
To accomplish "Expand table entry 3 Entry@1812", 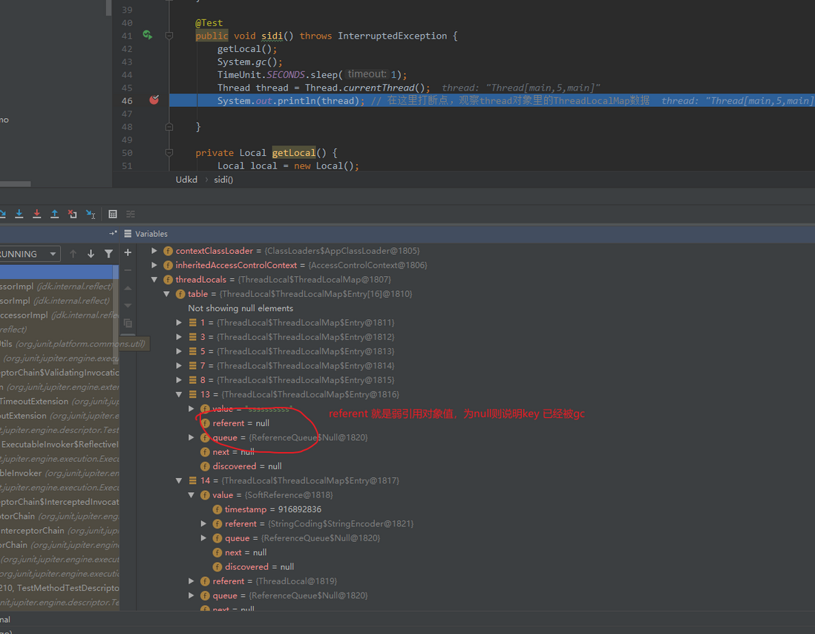I will coord(180,337).
